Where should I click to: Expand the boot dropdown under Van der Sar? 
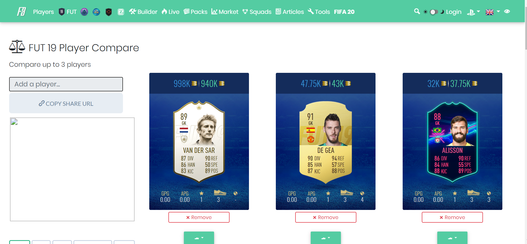click(199, 238)
